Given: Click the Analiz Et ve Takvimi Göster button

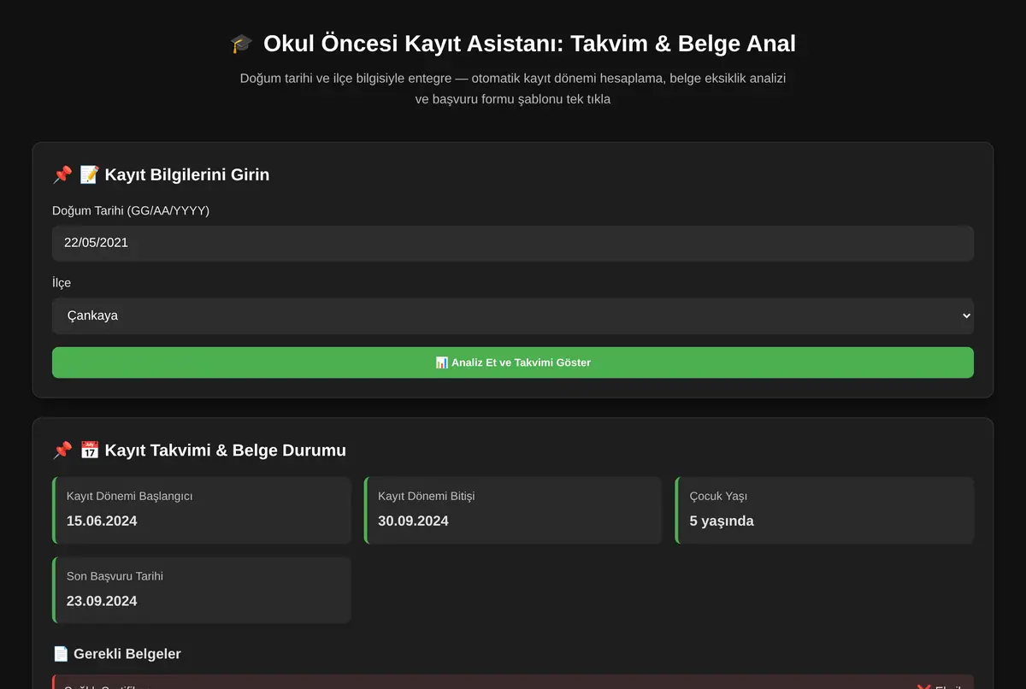Looking at the screenshot, I should pyautogui.click(x=513, y=362).
